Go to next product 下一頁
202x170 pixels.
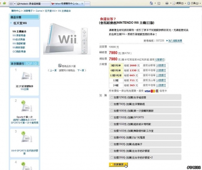(81, 70)
